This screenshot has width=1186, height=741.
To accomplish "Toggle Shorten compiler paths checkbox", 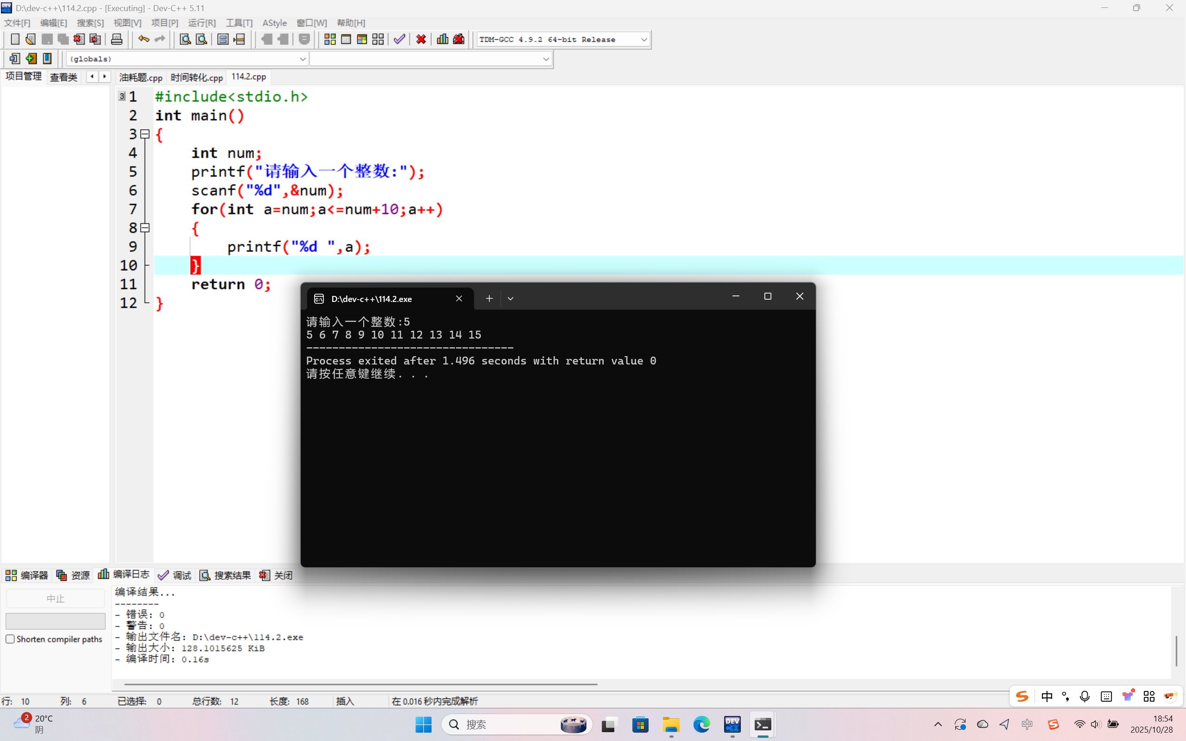I will coord(10,639).
